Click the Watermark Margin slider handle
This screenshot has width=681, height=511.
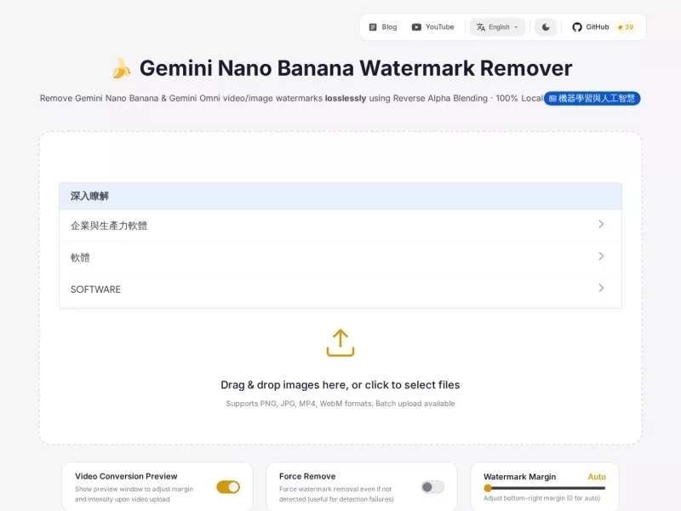click(x=488, y=488)
